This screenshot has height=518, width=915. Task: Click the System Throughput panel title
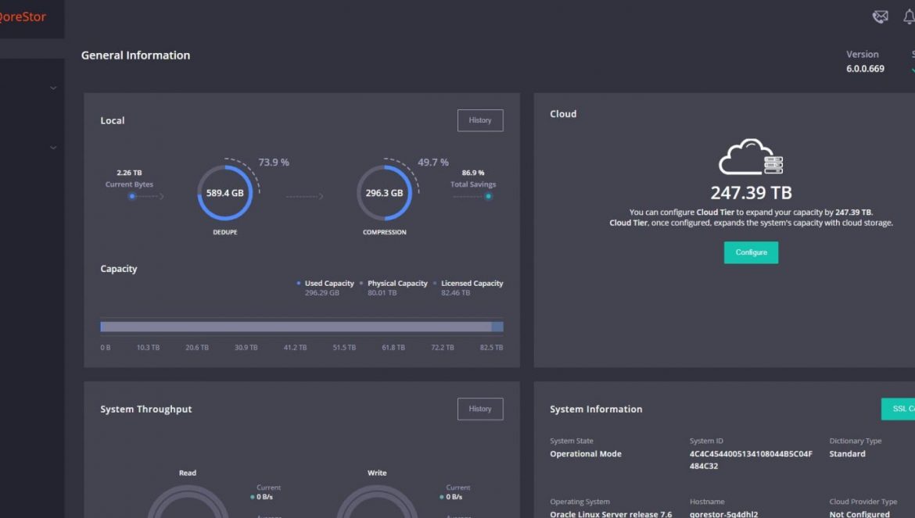pos(146,409)
